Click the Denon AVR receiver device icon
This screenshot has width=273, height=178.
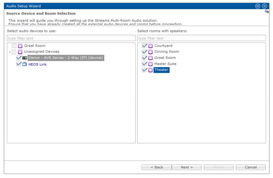coord(25,58)
